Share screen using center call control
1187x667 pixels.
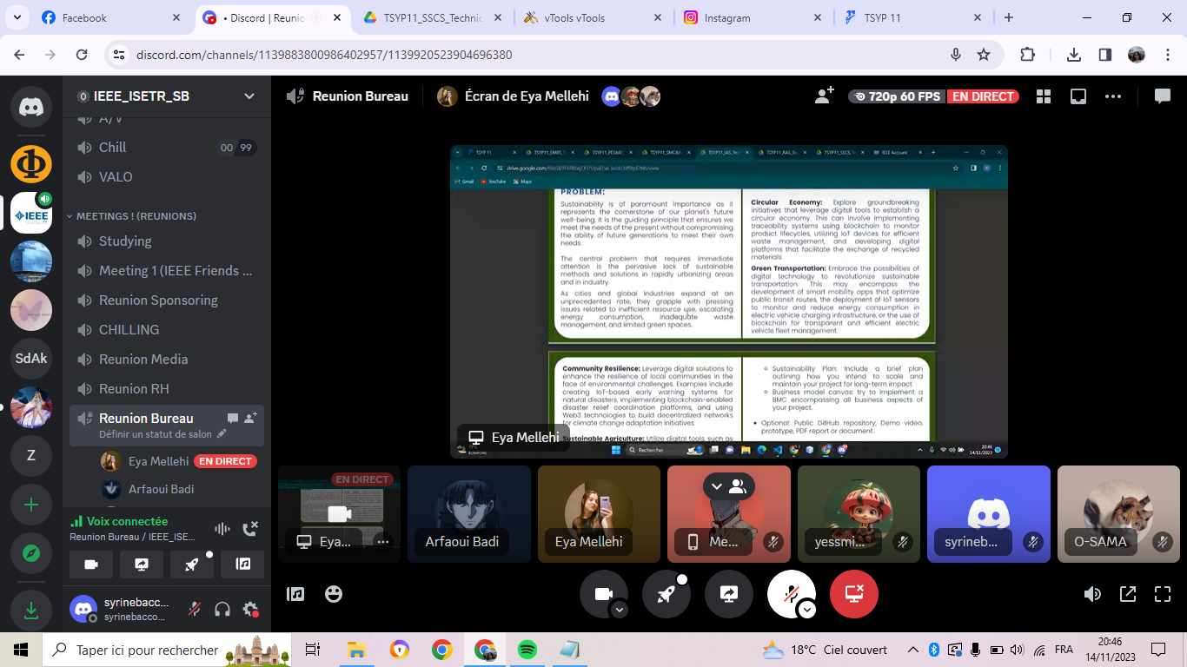click(729, 594)
